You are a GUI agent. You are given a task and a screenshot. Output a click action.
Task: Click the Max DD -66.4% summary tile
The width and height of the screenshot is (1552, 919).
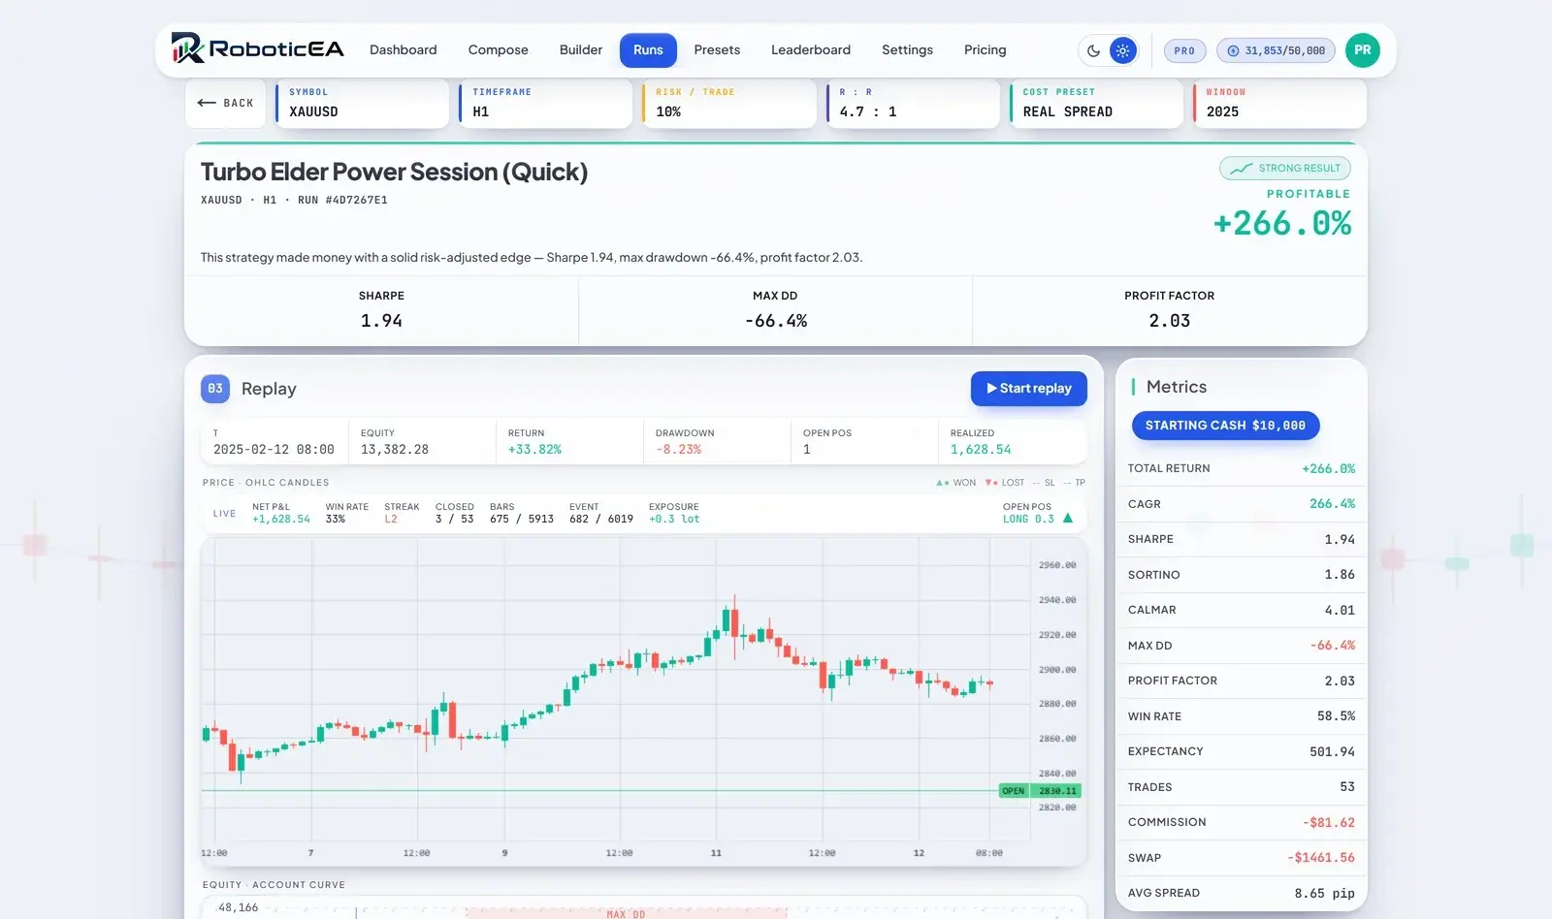(x=775, y=310)
